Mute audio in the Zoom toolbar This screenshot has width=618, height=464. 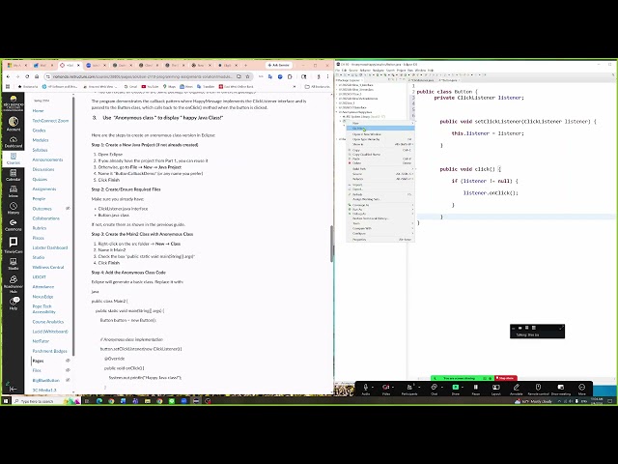365,389
